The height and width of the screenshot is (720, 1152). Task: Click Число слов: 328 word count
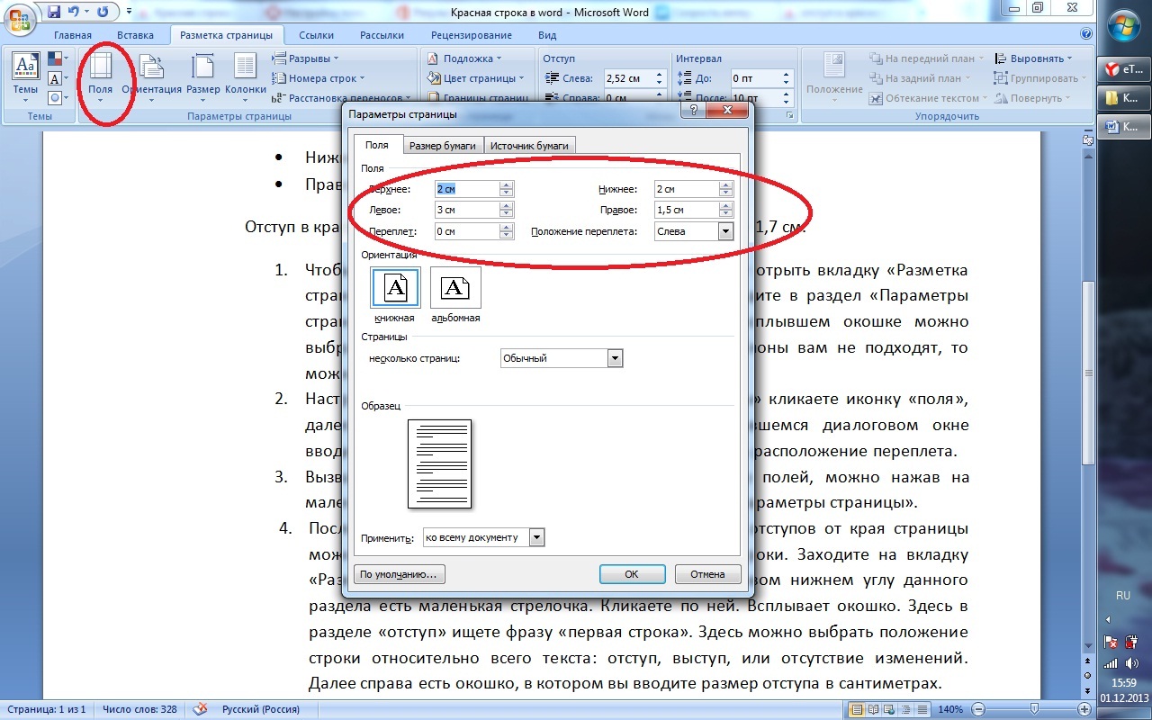[x=139, y=709]
